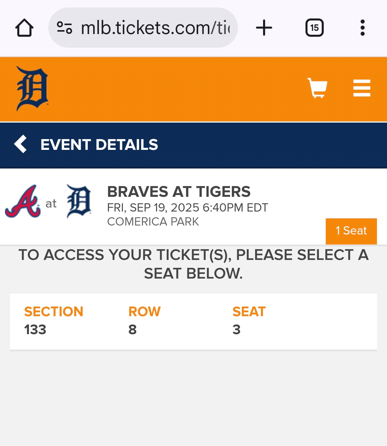Open a new tab with plus icon

pyautogui.click(x=264, y=28)
